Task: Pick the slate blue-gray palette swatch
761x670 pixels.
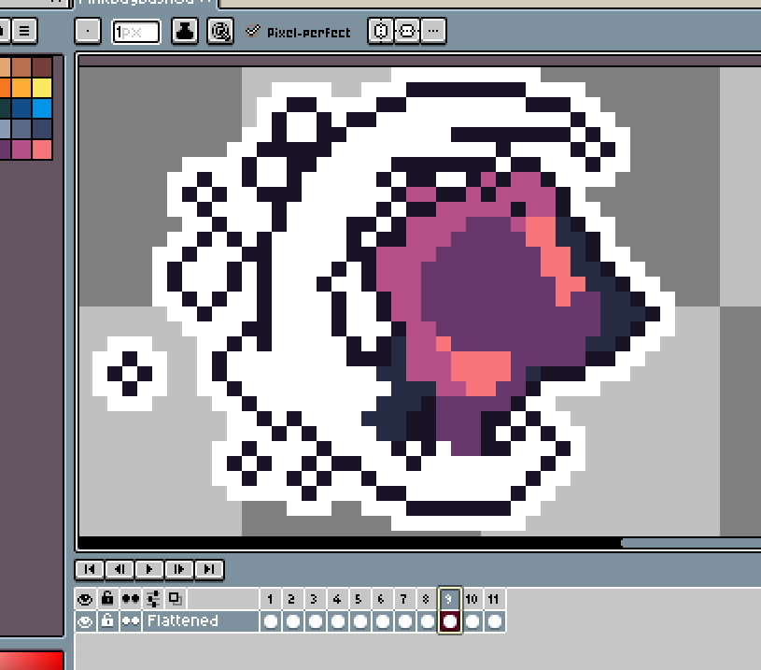Action: coord(21,129)
